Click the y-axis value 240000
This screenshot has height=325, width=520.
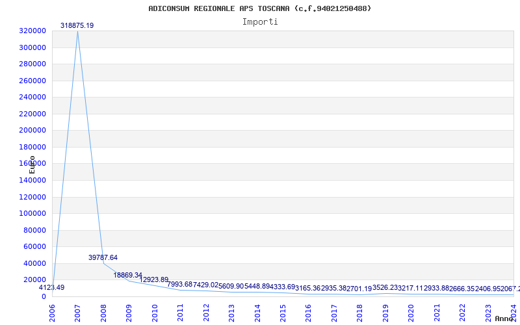[32, 97]
